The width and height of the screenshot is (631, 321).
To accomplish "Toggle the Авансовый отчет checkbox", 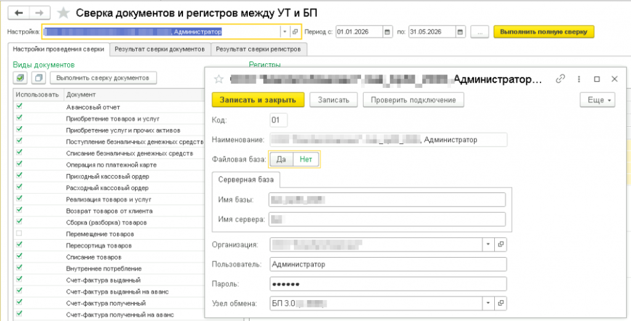I will point(19,106).
